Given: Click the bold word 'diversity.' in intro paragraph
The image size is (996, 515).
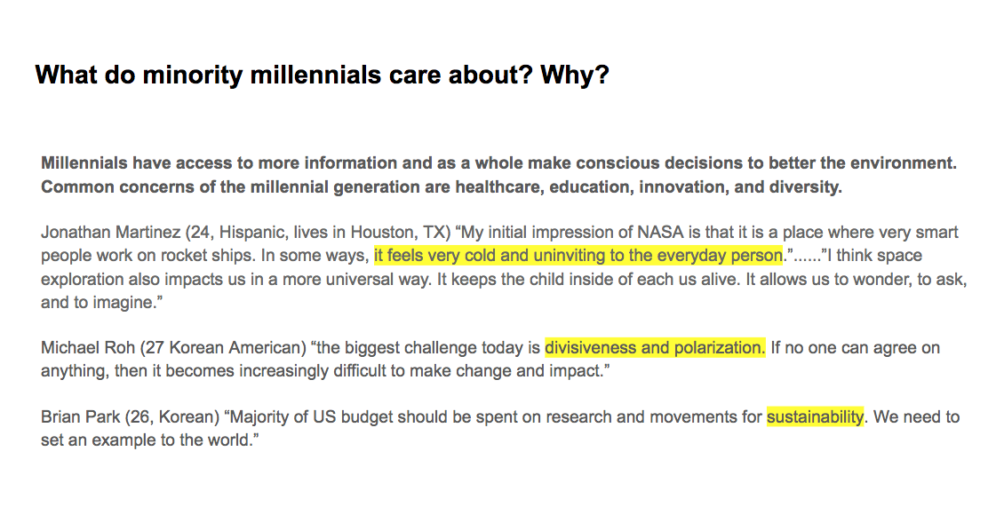Looking at the screenshot, I should pos(806,187).
